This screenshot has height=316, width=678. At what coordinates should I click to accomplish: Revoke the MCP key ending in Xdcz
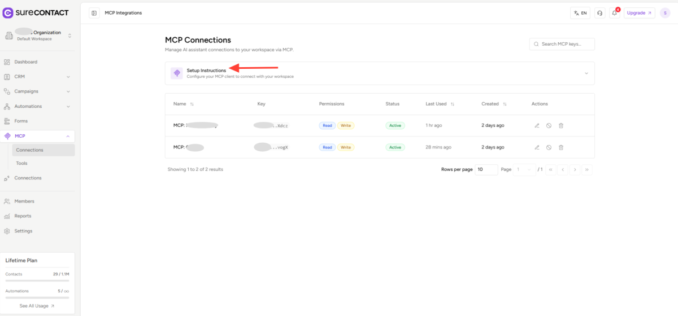pos(549,125)
